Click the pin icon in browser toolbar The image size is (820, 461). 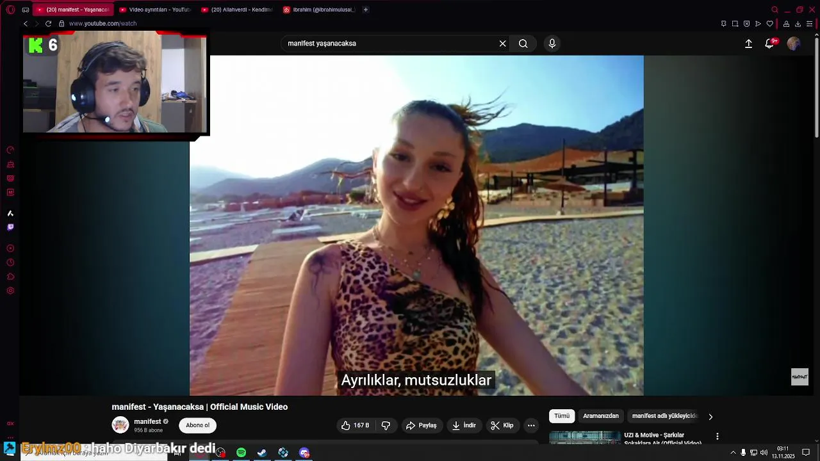tap(723, 24)
